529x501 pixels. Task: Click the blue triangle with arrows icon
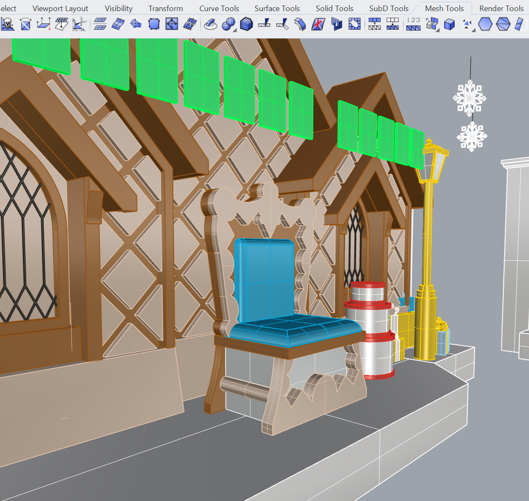coord(468,24)
